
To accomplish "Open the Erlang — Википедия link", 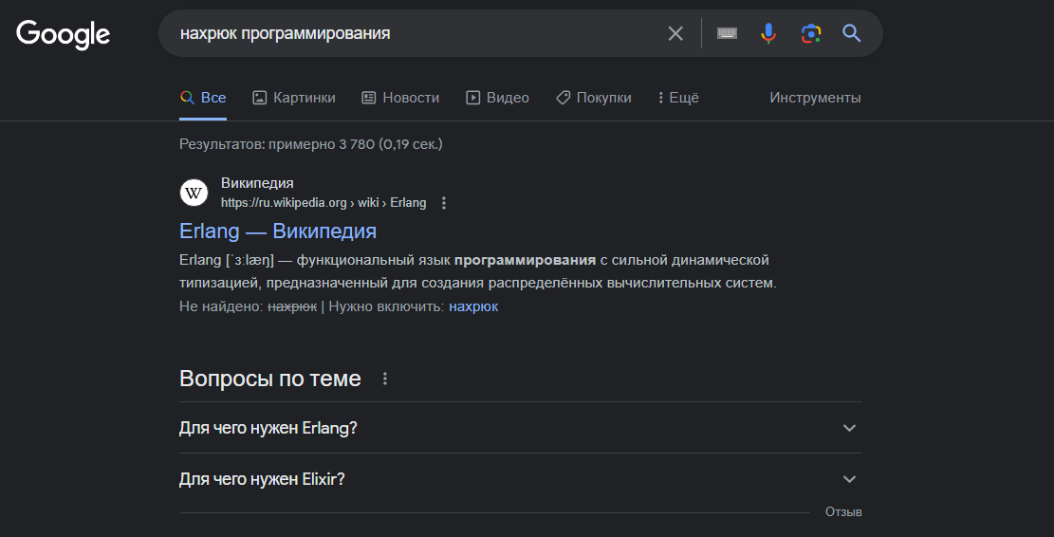I will pyautogui.click(x=278, y=231).
